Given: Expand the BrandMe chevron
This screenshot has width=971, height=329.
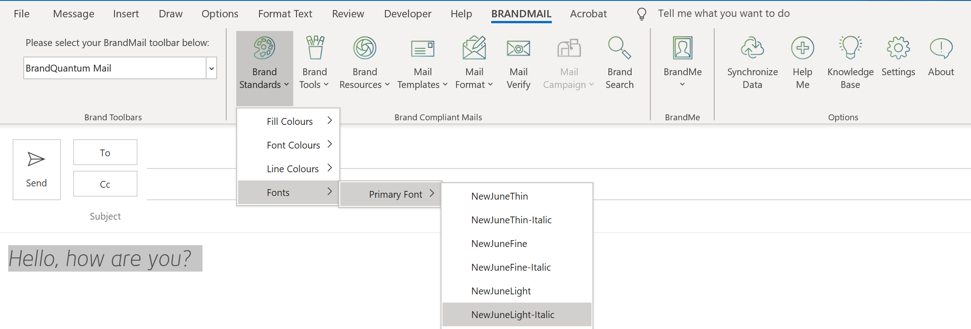Looking at the screenshot, I should point(682,84).
